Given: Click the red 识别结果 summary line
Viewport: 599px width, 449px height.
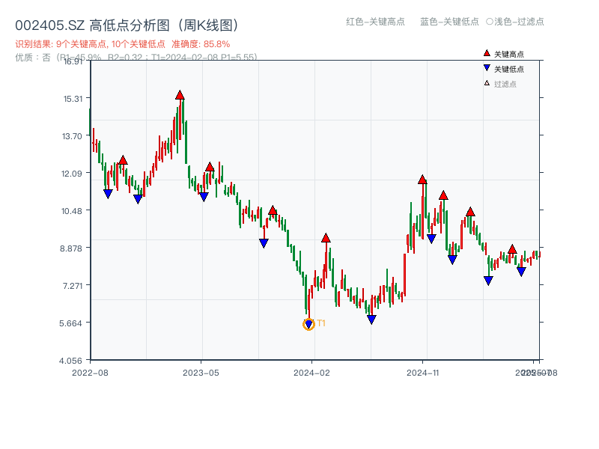Looking at the screenshot, I should (x=123, y=44).
